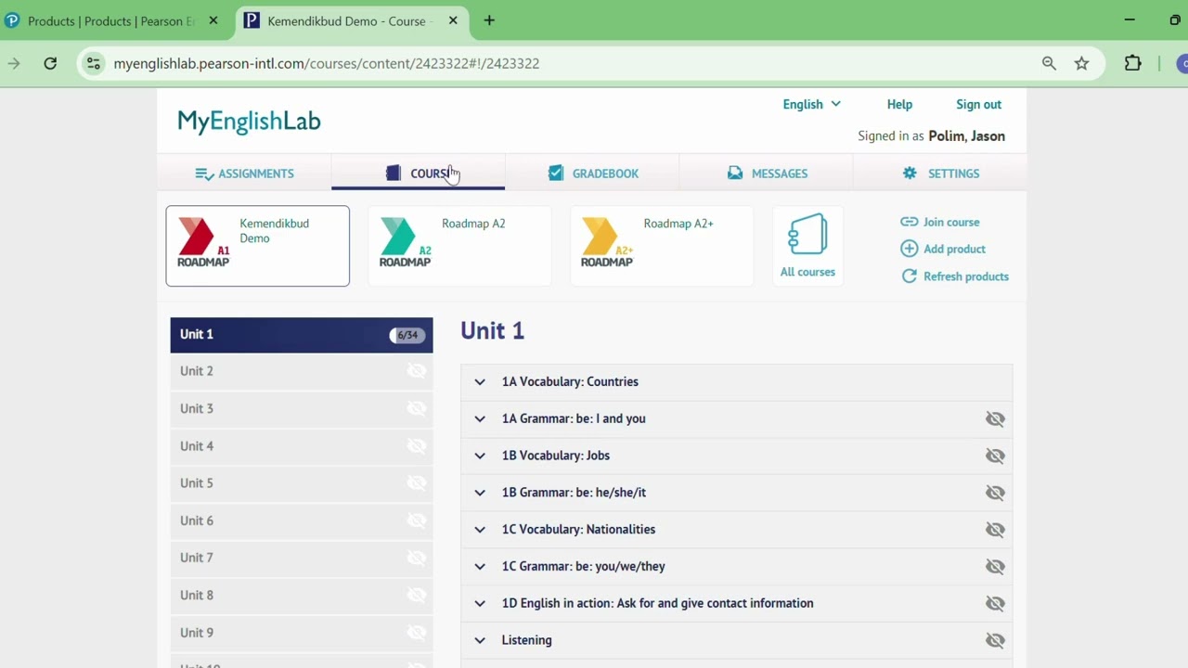Bookmark this page with the star icon
The image size is (1188, 668).
[x=1081, y=63]
